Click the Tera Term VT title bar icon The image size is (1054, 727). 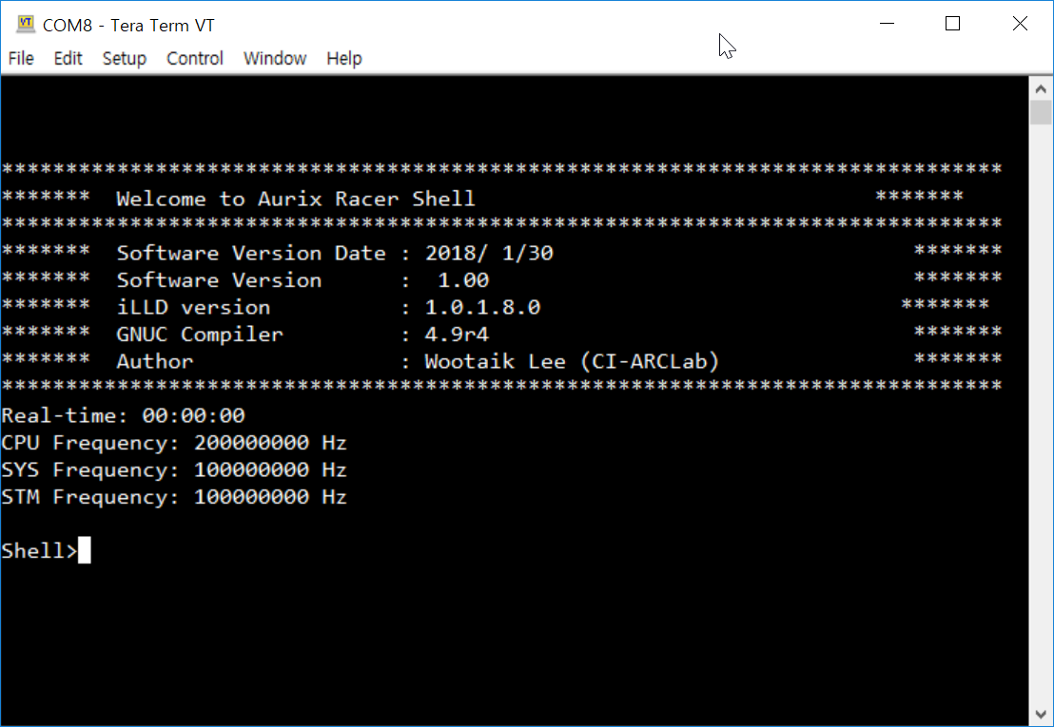click(x=26, y=24)
